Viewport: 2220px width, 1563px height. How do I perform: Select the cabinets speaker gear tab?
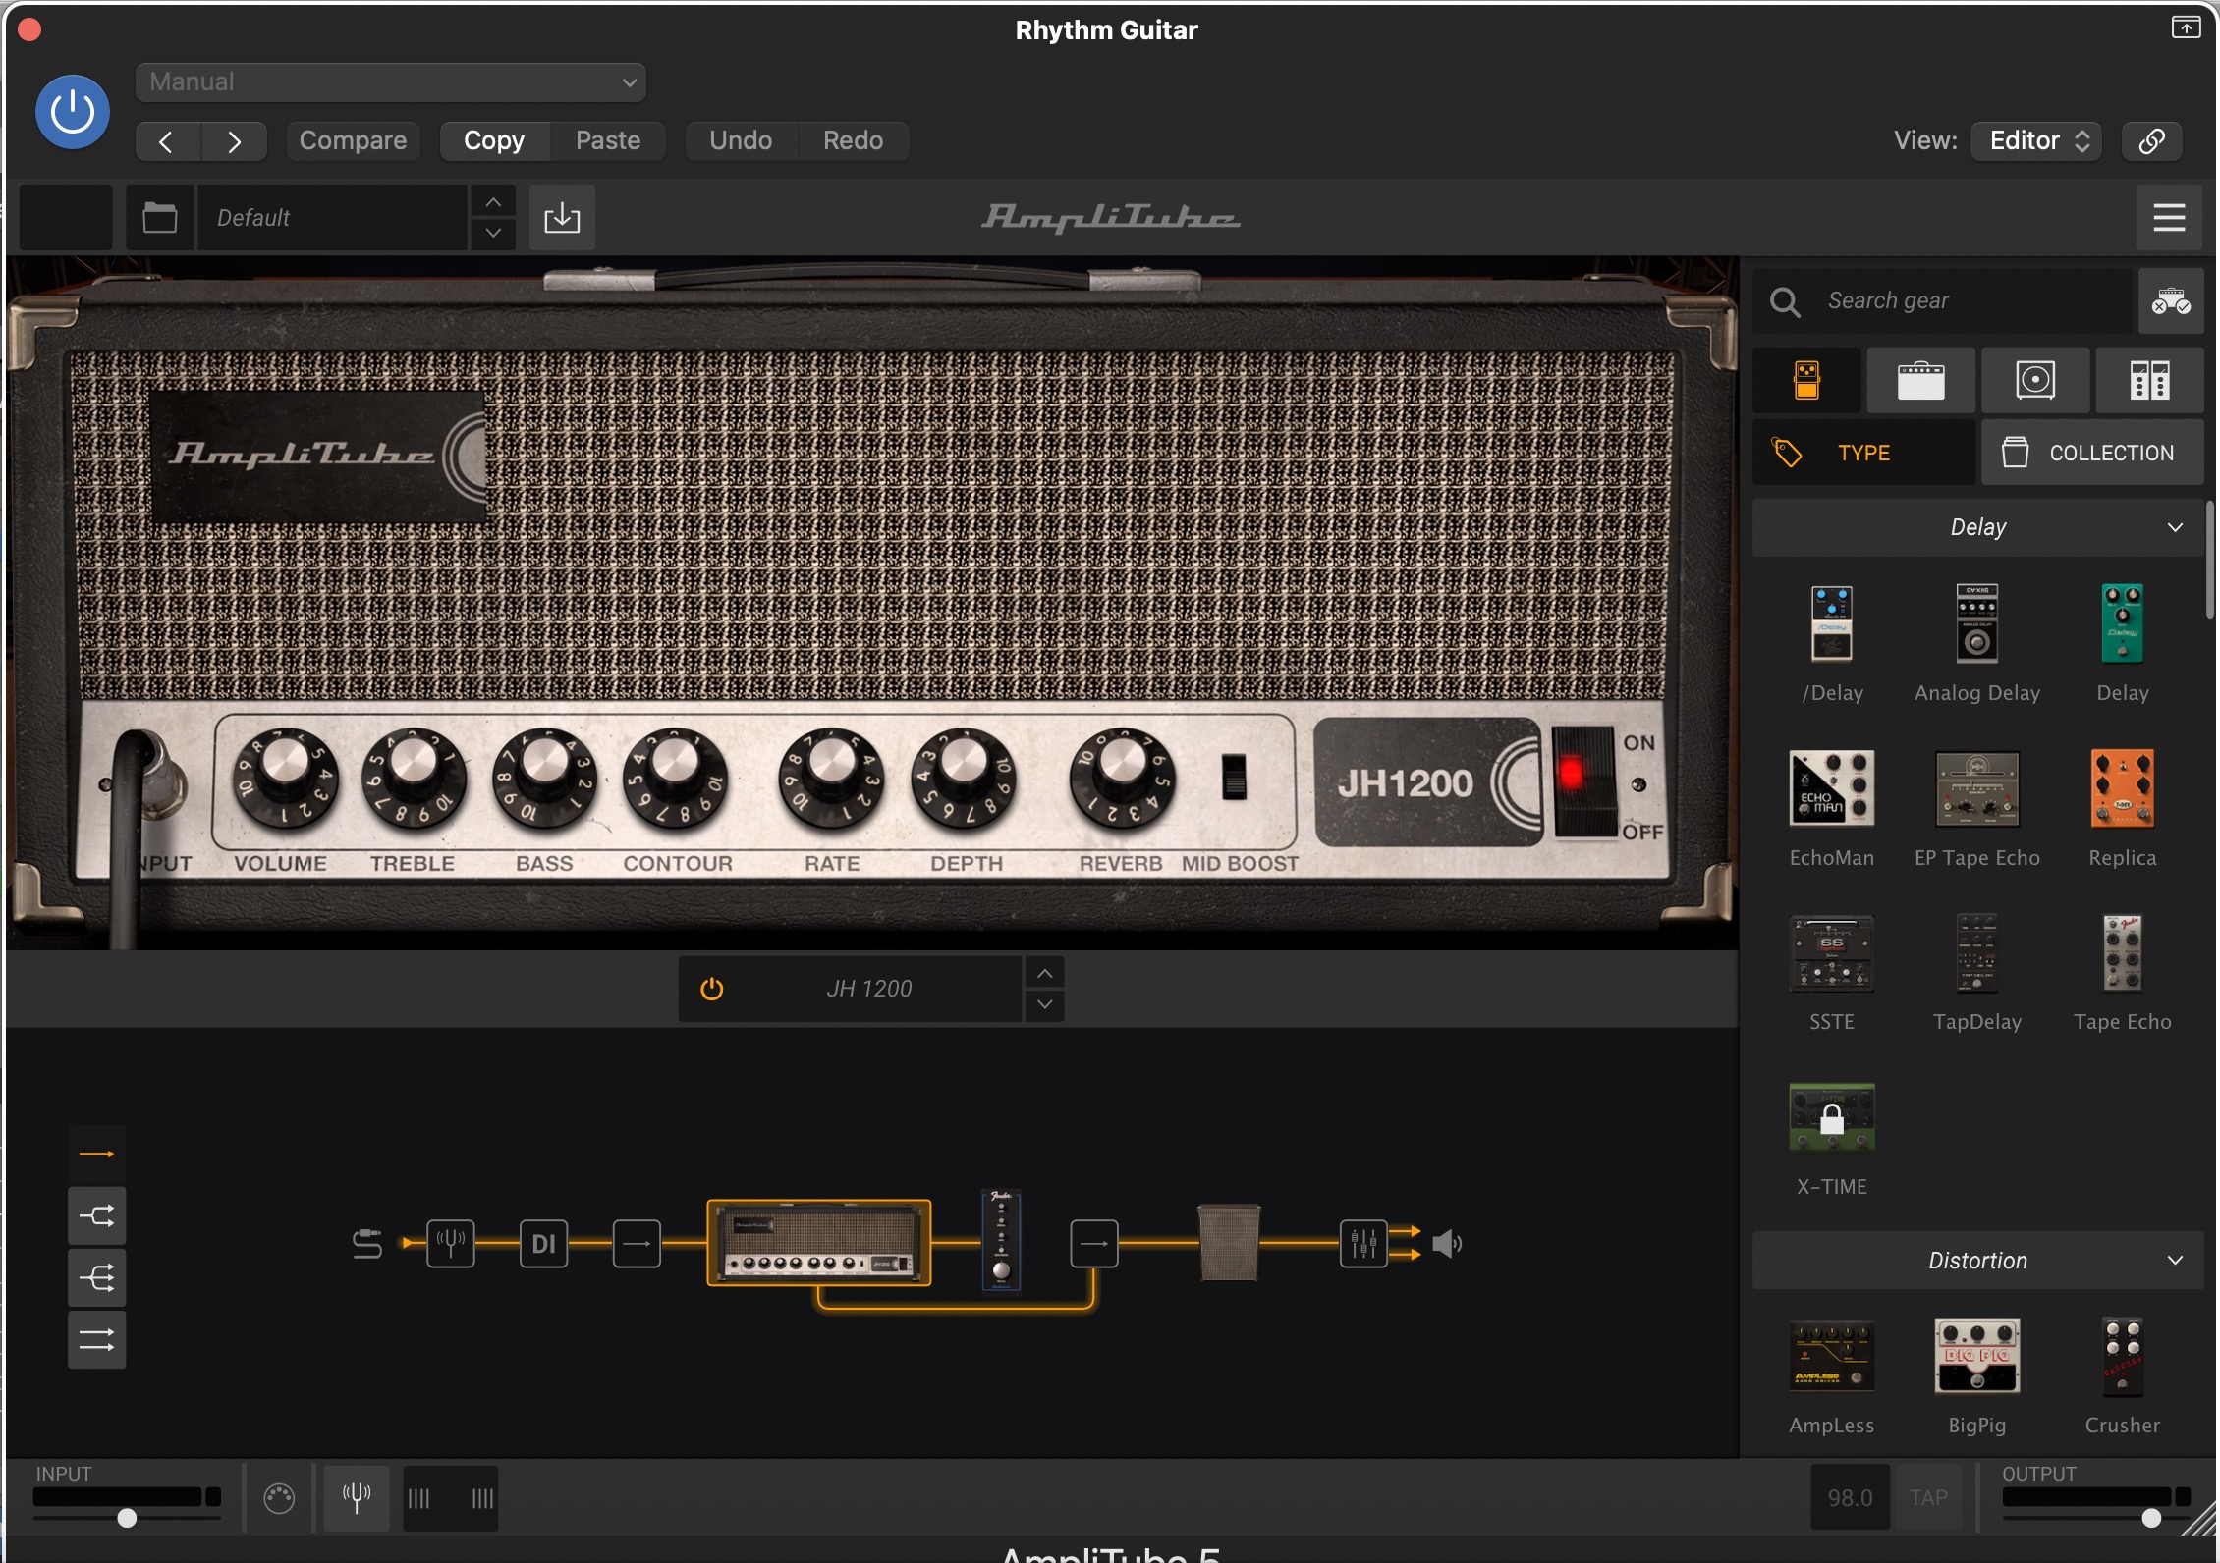tap(2035, 380)
